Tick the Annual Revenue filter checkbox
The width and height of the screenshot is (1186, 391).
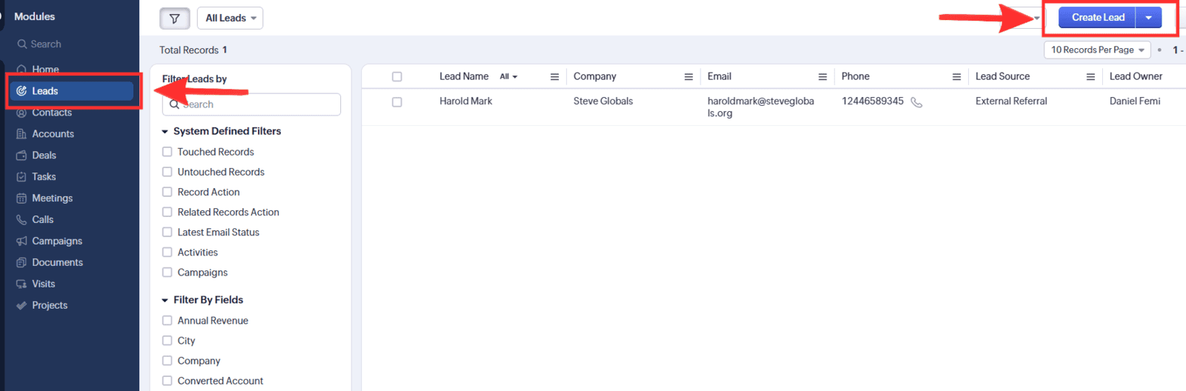click(168, 321)
